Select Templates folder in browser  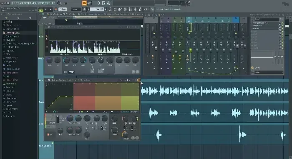pyautogui.click(x=9, y=116)
